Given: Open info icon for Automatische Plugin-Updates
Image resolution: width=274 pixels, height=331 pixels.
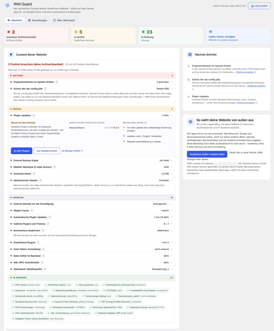Looking at the screenshot, I should tap(50, 217).
